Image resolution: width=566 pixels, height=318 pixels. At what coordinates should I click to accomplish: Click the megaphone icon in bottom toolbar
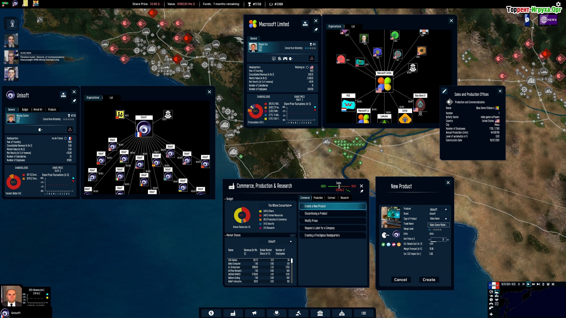point(255,313)
